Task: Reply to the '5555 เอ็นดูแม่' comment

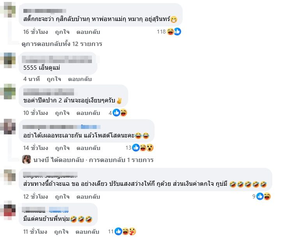Action: point(80,79)
